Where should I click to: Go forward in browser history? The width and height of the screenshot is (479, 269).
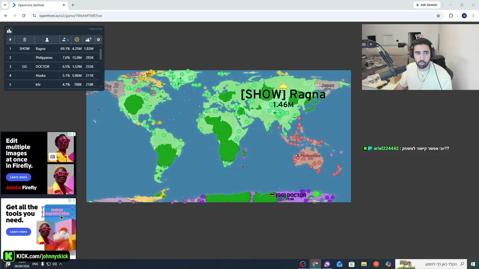pos(15,16)
